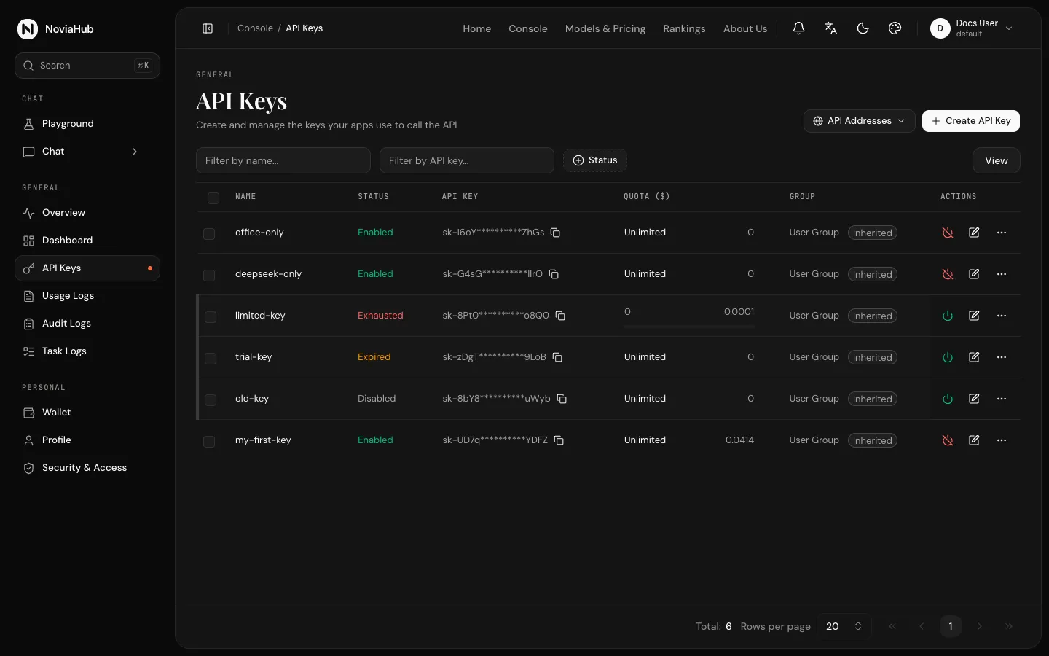The image size is (1049, 656).
Task: Enable the old-key with power icon
Action: click(x=948, y=399)
